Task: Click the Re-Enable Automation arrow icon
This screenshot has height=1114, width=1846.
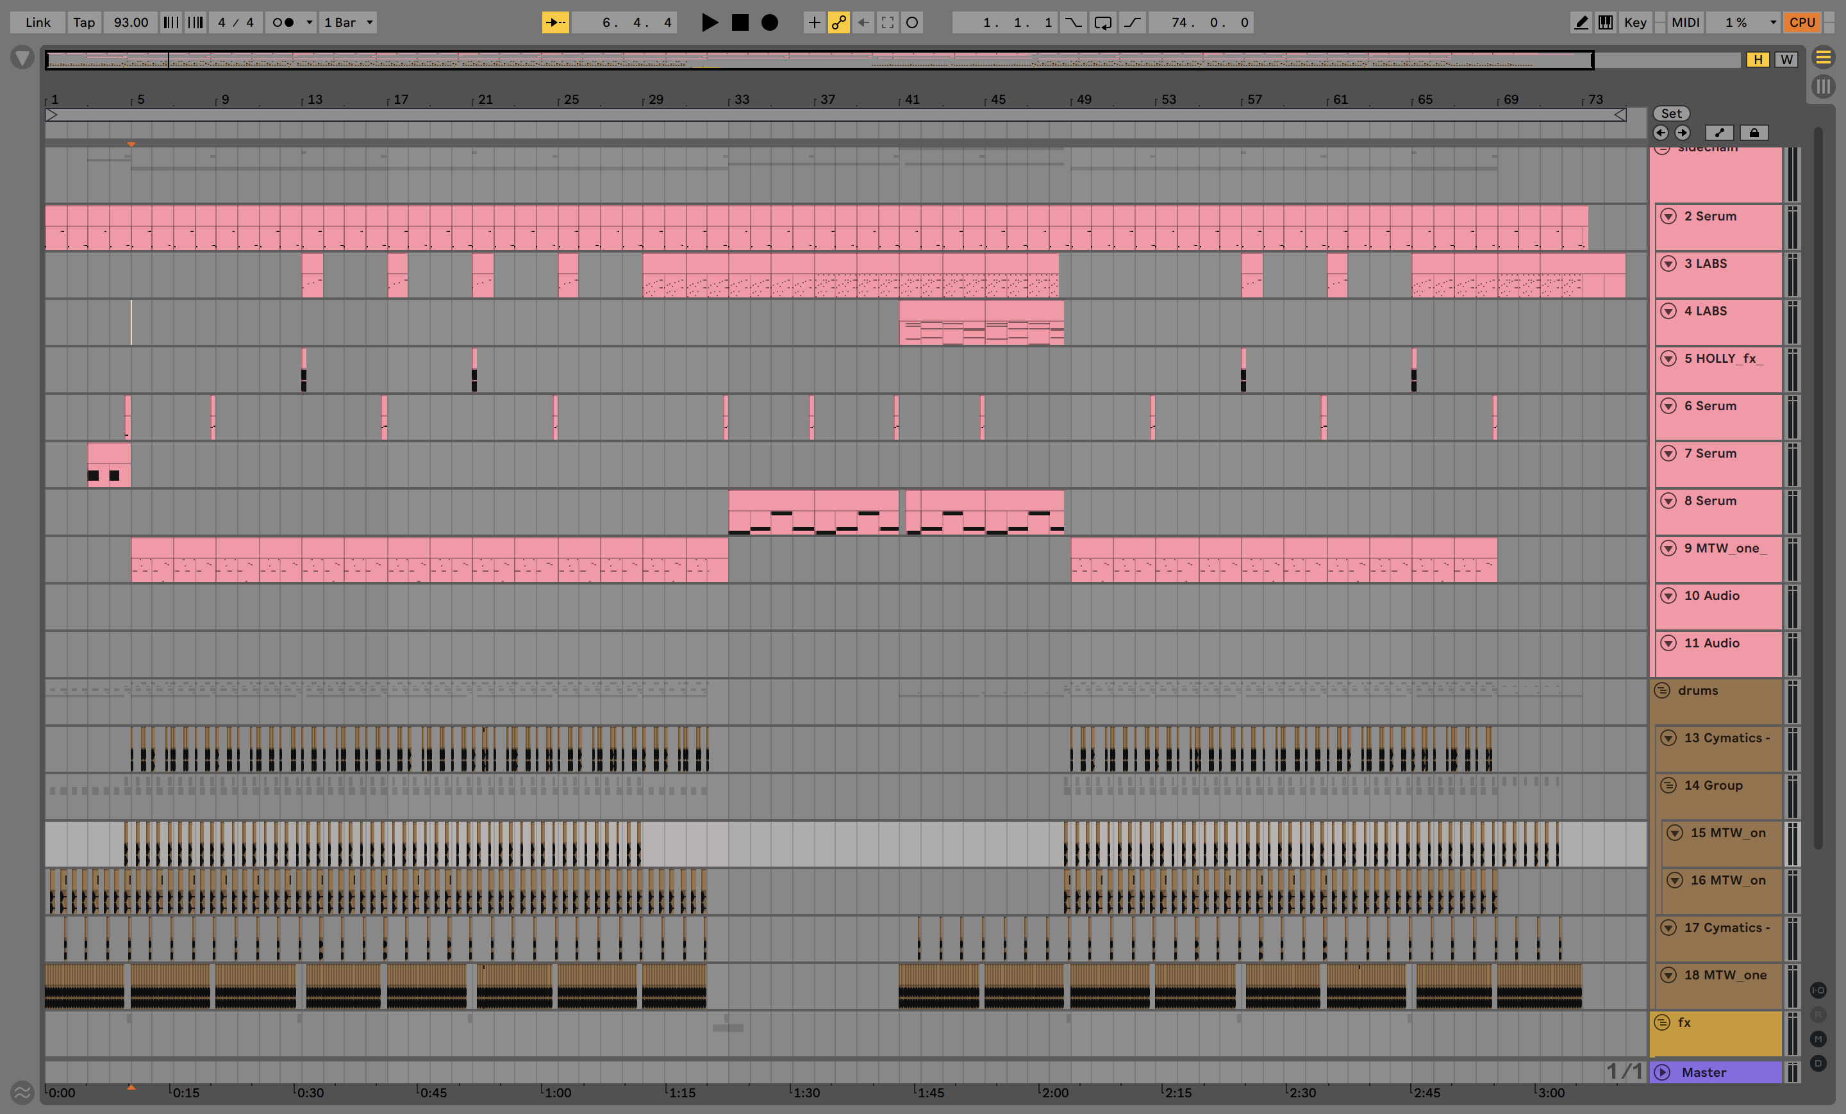Action: [x=863, y=22]
